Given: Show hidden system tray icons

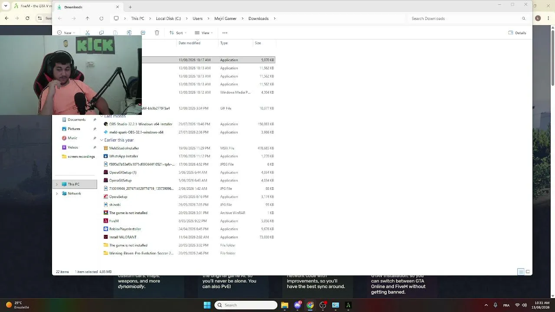Looking at the screenshot, I should pos(486,305).
